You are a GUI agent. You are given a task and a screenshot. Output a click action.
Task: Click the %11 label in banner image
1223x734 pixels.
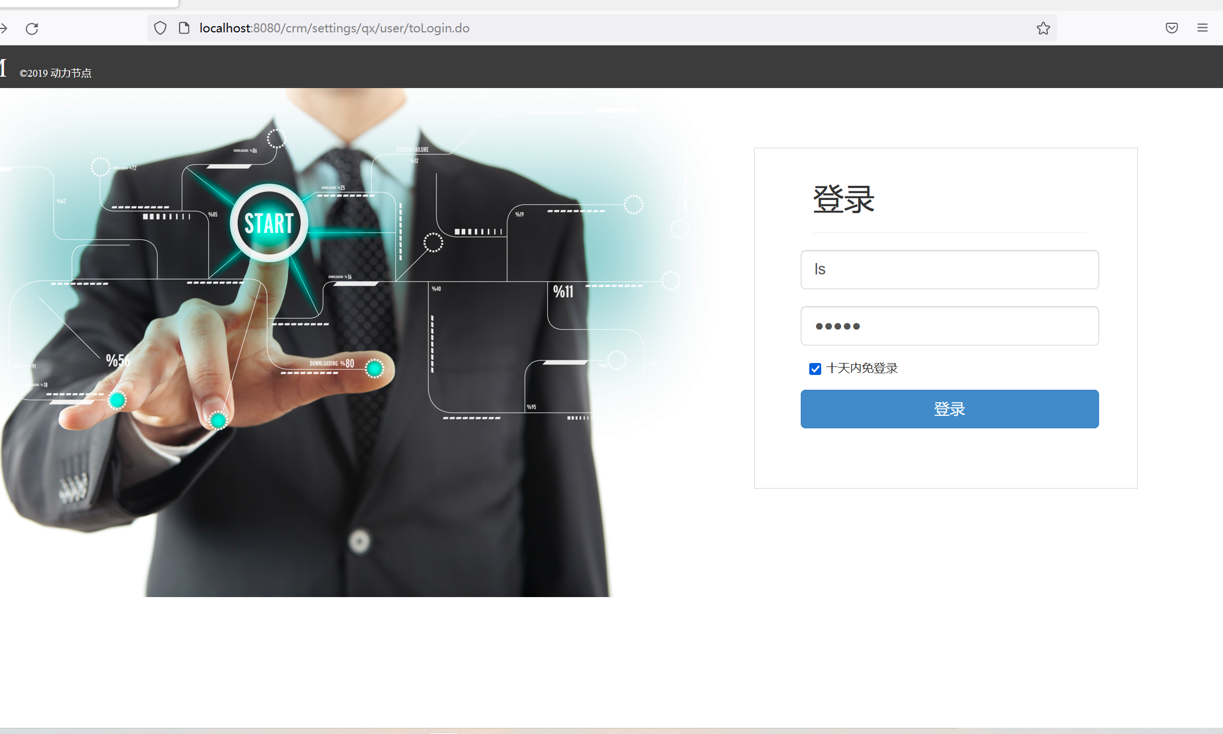click(x=563, y=292)
